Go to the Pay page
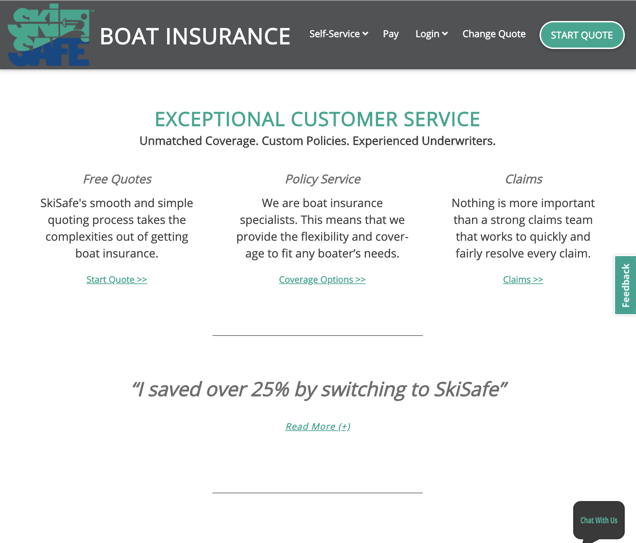Image resolution: width=636 pixels, height=543 pixels. (x=391, y=34)
